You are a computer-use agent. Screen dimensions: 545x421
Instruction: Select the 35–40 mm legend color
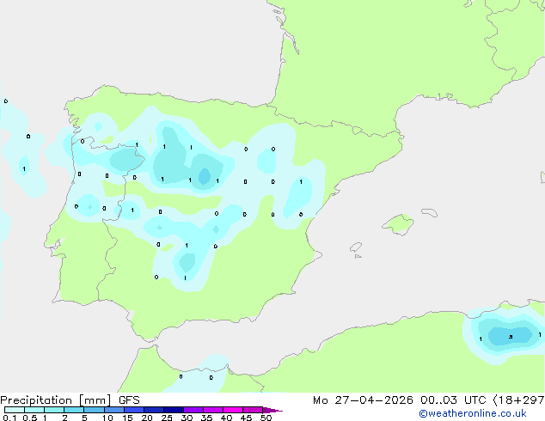[213, 410]
